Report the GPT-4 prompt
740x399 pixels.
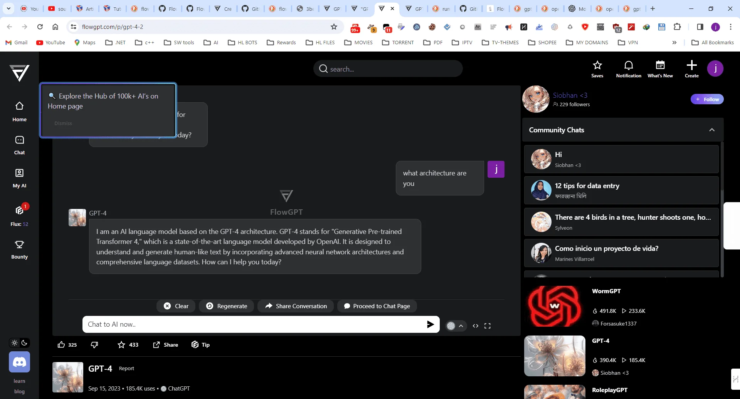coord(126,369)
